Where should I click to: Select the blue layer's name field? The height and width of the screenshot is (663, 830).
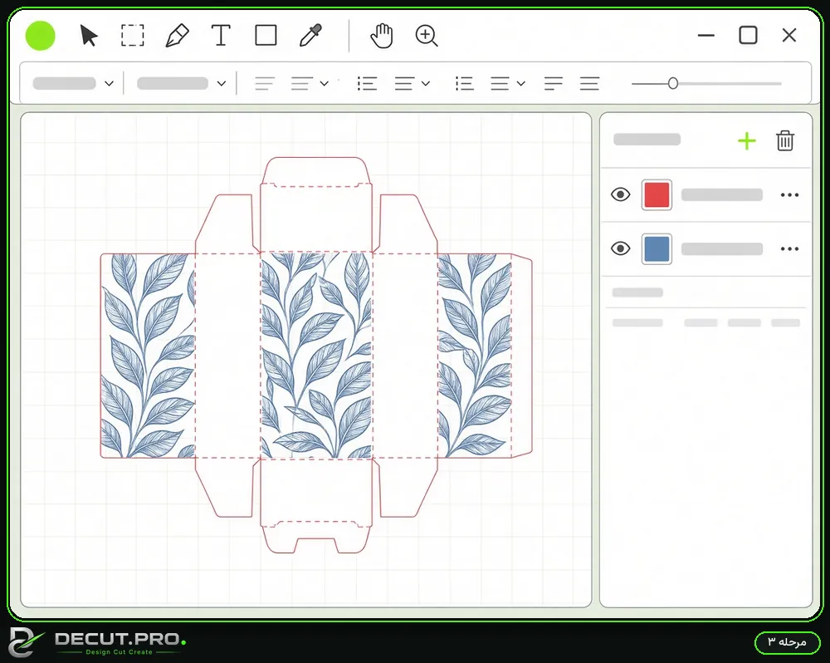point(721,249)
